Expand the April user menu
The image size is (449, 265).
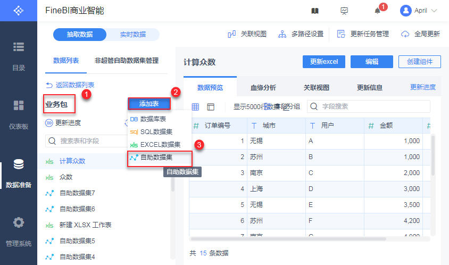[419, 11]
